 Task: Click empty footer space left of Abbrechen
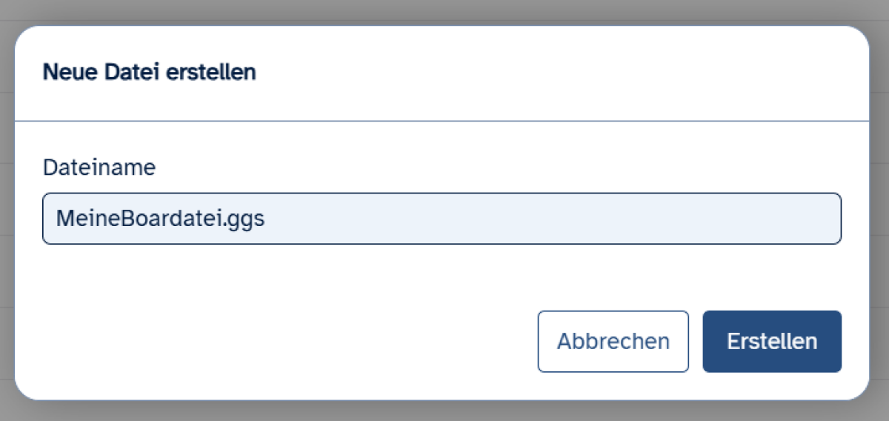(282, 341)
